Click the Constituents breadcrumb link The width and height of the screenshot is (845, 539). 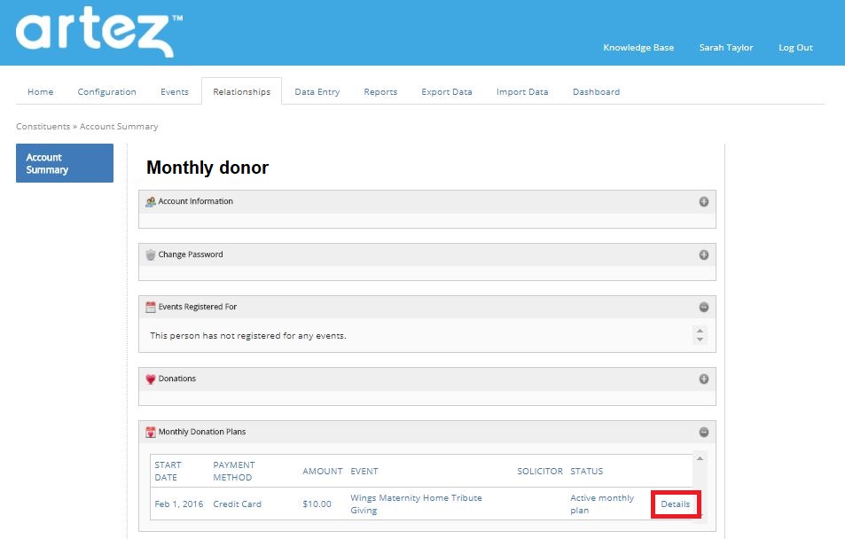[43, 126]
